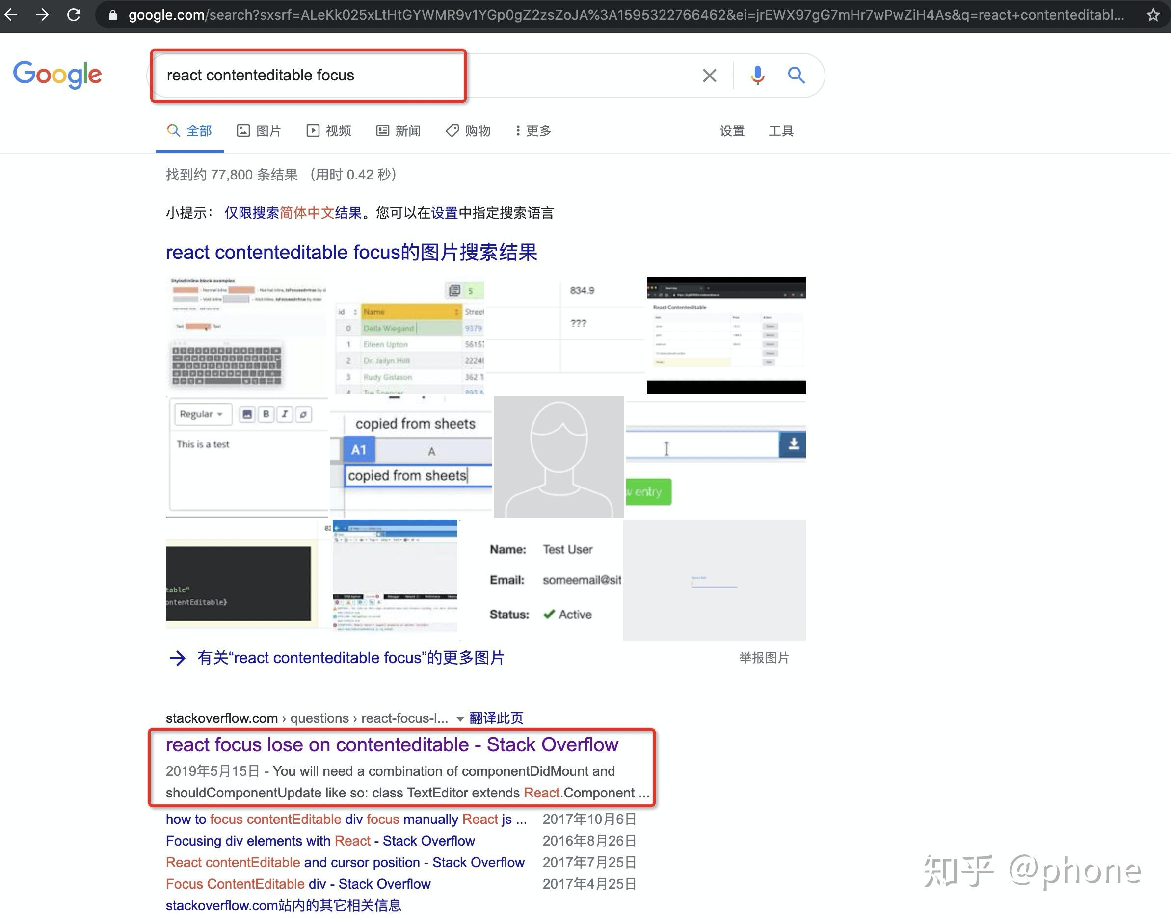Image resolution: width=1171 pixels, height=923 pixels.
Task: Click the security padlock in the address bar
Action: 112,15
